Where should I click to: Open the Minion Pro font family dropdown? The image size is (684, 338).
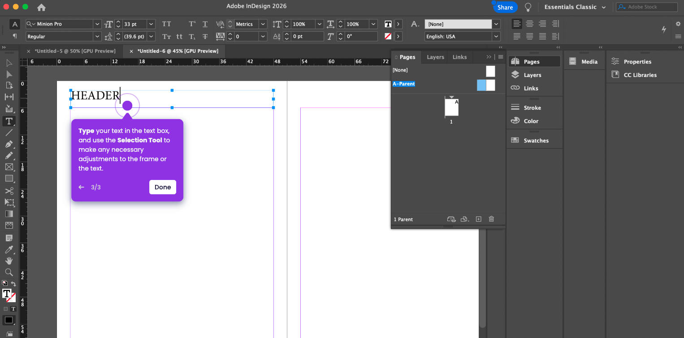coord(97,24)
